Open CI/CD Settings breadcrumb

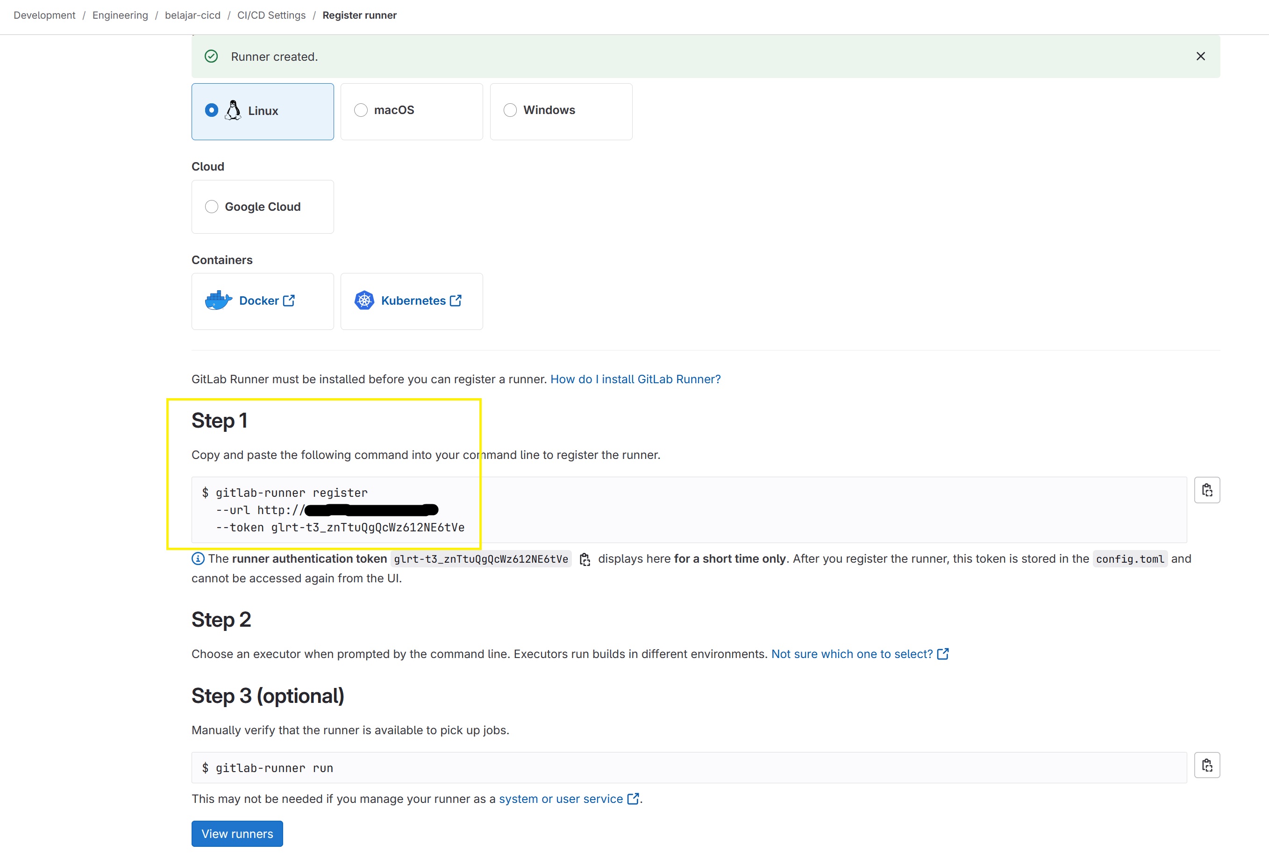tap(271, 15)
